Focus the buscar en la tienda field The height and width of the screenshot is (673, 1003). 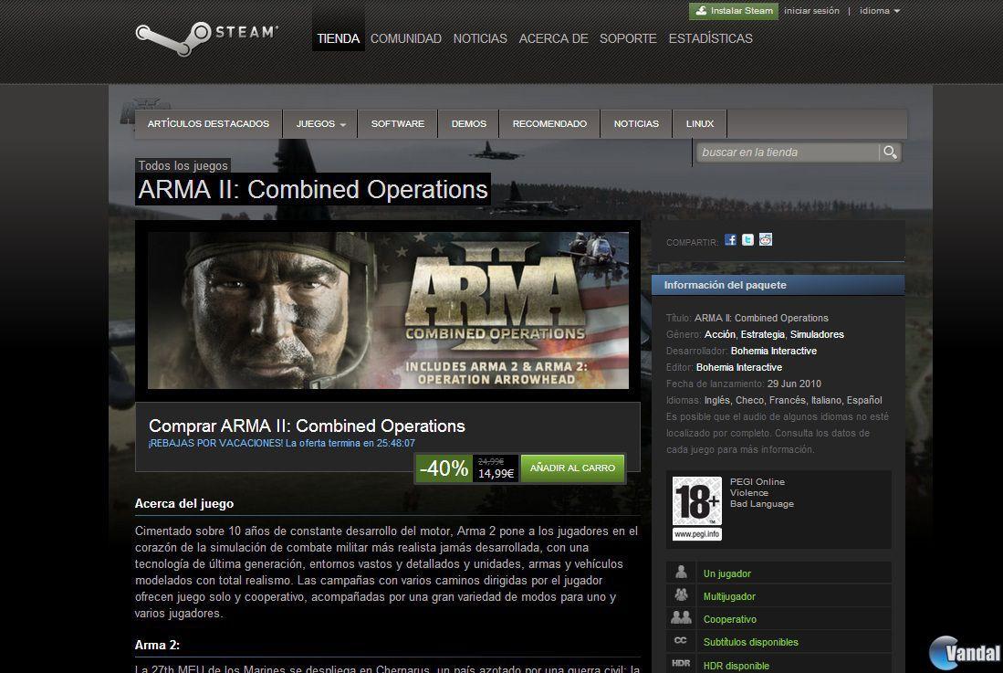pos(789,152)
